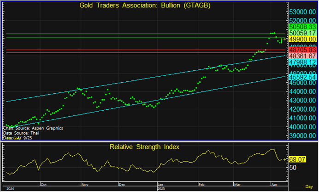Click the yellow RSI value 68.07

coord(297,159)
